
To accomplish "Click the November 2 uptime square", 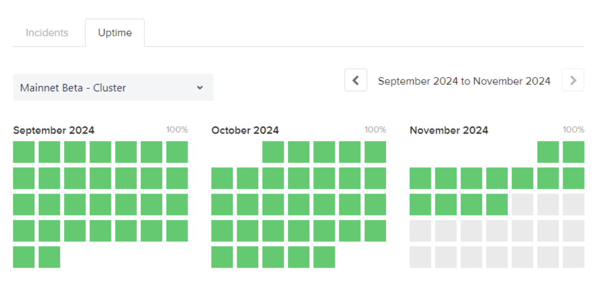I will 573,152.
